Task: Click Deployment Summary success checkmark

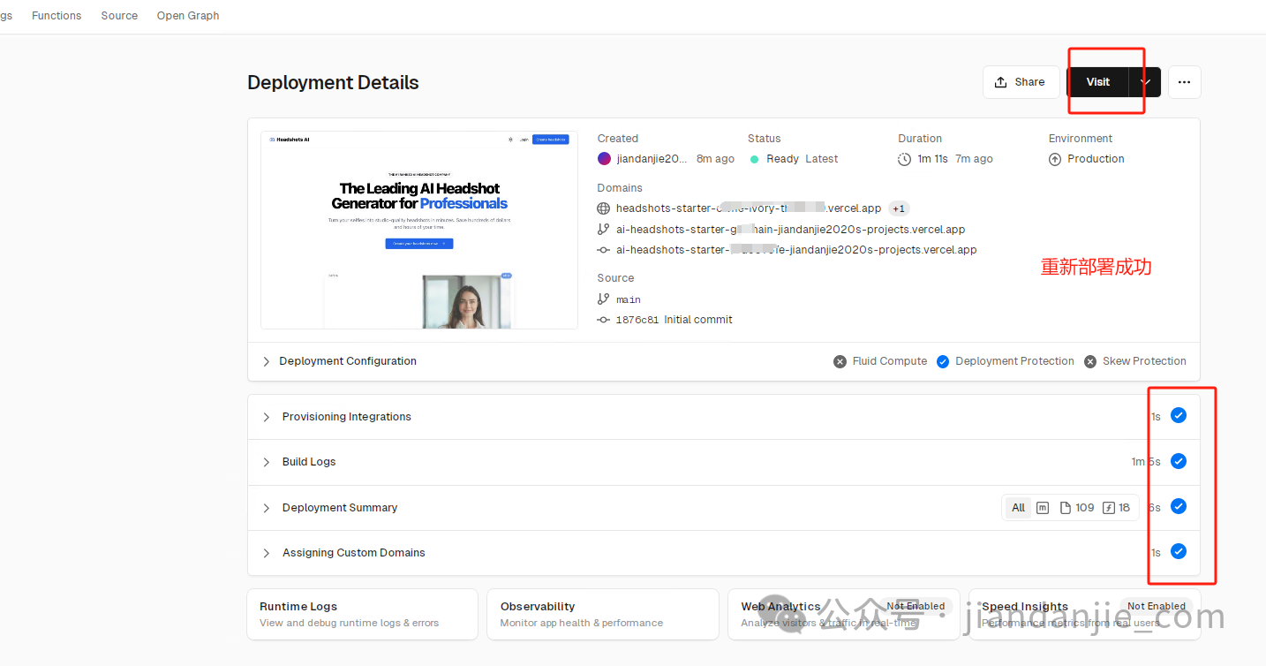Action: [x=1179, y=506]
